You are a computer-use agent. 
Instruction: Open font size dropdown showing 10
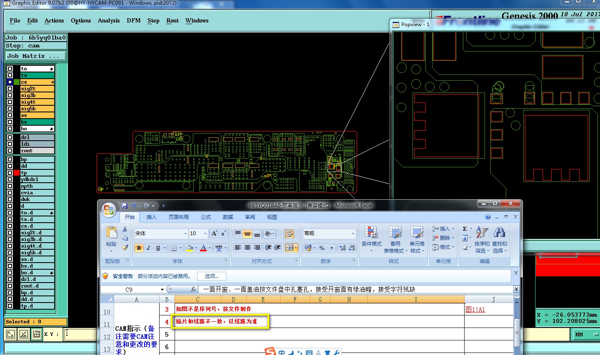point(205,233)
